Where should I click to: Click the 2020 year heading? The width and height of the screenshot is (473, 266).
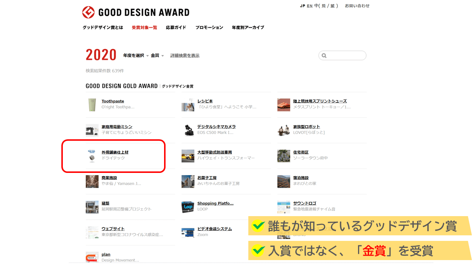click(x=101, y=55)
